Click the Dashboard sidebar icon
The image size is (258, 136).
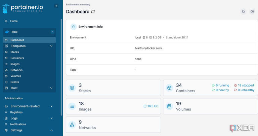pyautogui.click(x=6, y=40)
